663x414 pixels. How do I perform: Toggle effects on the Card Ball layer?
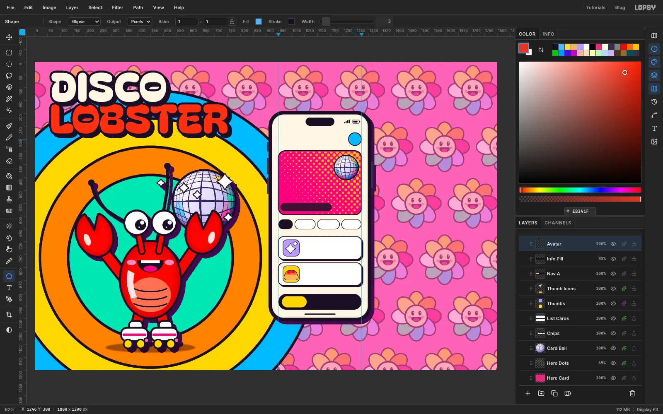click(x=624, y=348)
